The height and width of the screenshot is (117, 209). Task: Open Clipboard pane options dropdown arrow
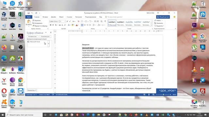[x=46, y=32]
